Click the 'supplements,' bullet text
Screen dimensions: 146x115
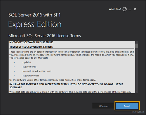coord(29,67)
